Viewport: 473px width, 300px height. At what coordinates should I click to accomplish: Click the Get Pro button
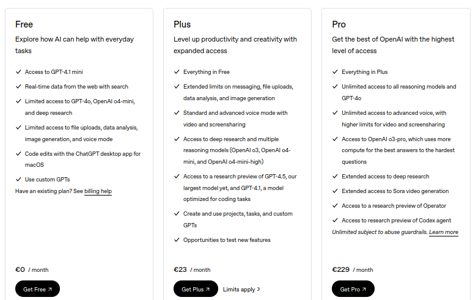coord(353,289)
